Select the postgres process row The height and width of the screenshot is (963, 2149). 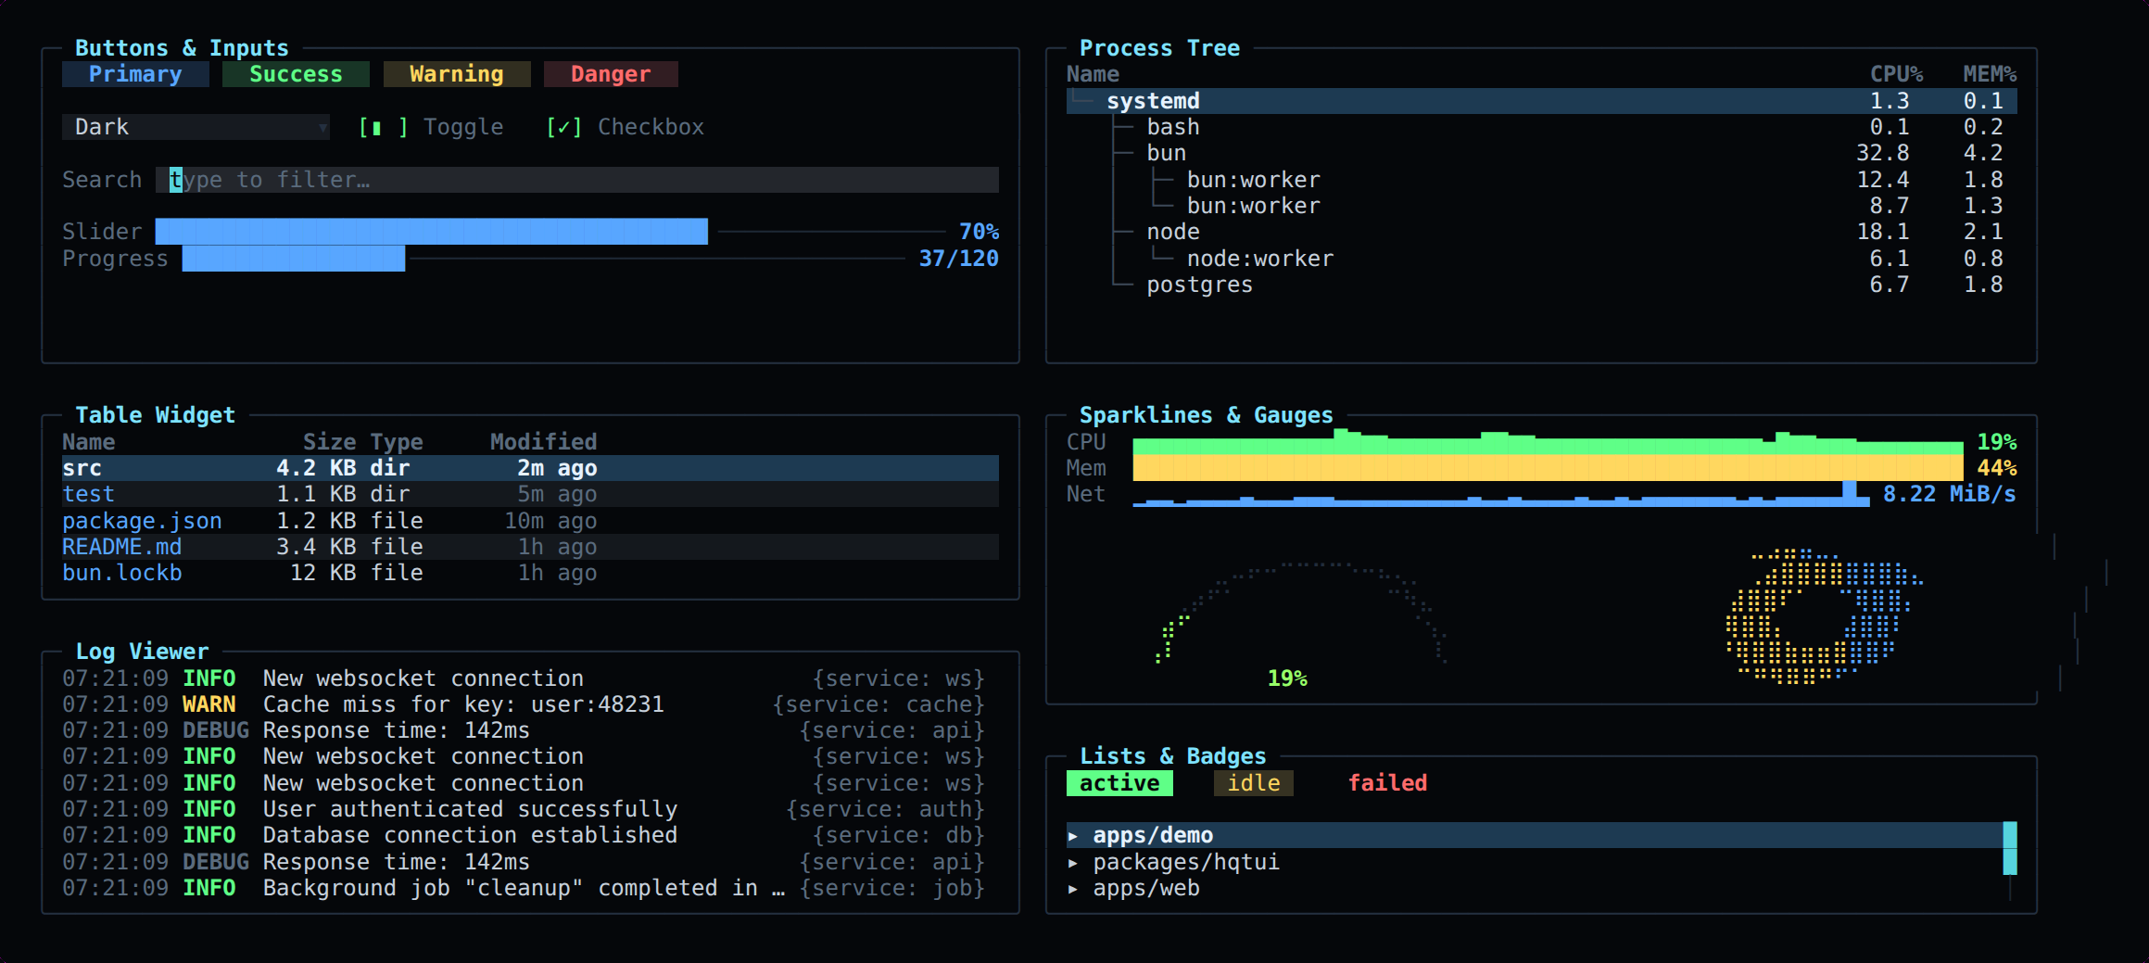(1541, 285)
